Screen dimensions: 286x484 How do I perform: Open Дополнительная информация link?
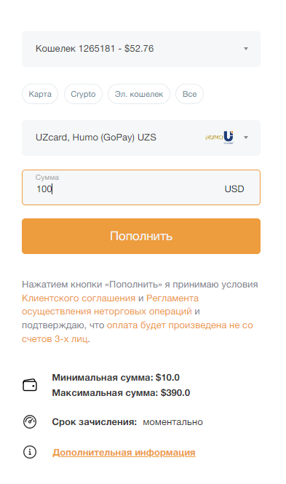coord(124,453)
